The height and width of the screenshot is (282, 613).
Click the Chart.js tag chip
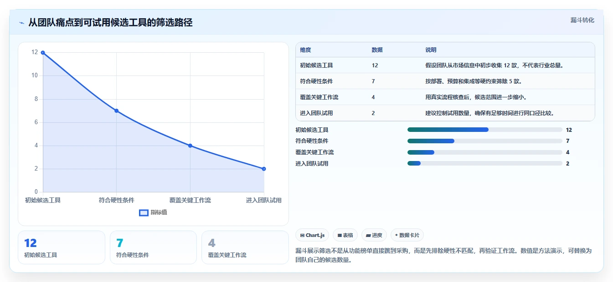312,235
